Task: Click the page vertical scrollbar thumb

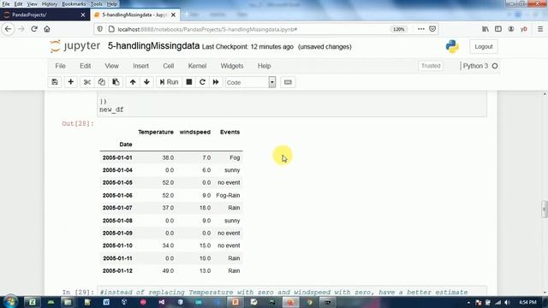Action: point(545,209)
